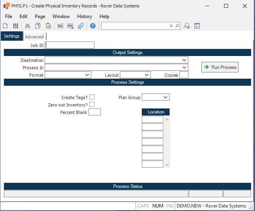Click the Paste clipboard icon

coord(48,26)
